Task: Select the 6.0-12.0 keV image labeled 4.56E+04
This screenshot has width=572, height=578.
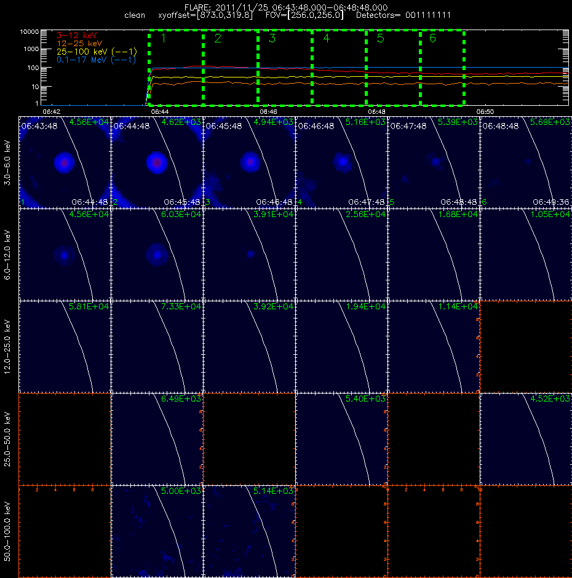Action: pyautogui.click(x=65, y=255)
